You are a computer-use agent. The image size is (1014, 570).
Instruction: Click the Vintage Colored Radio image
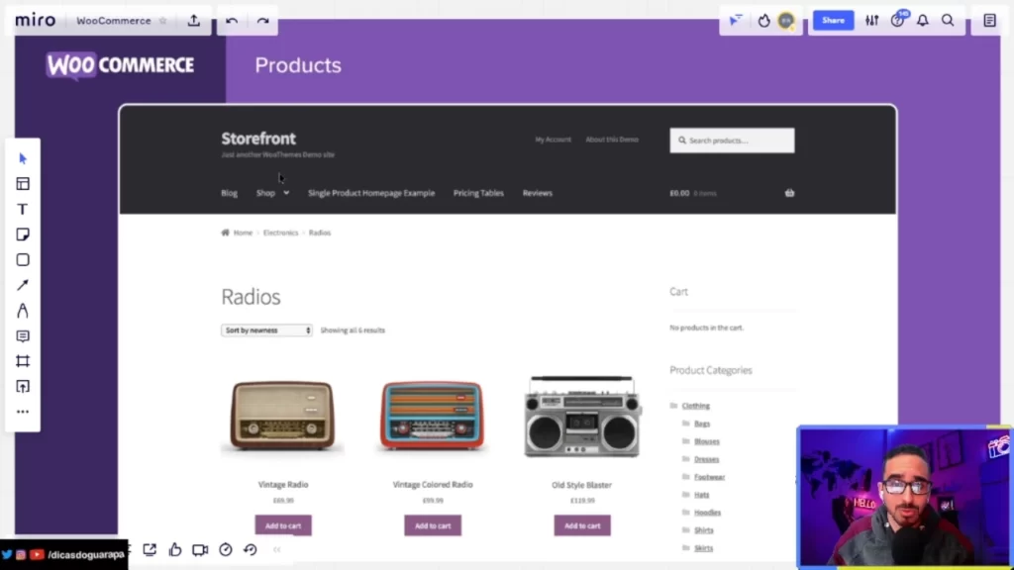click(x=432, y=416)
